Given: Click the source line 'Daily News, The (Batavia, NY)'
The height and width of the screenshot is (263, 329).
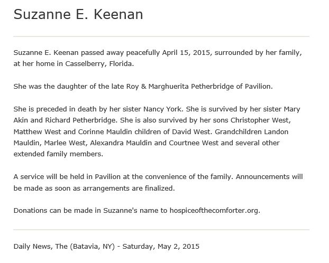Looking at the screenshot, I should [64, 246].
